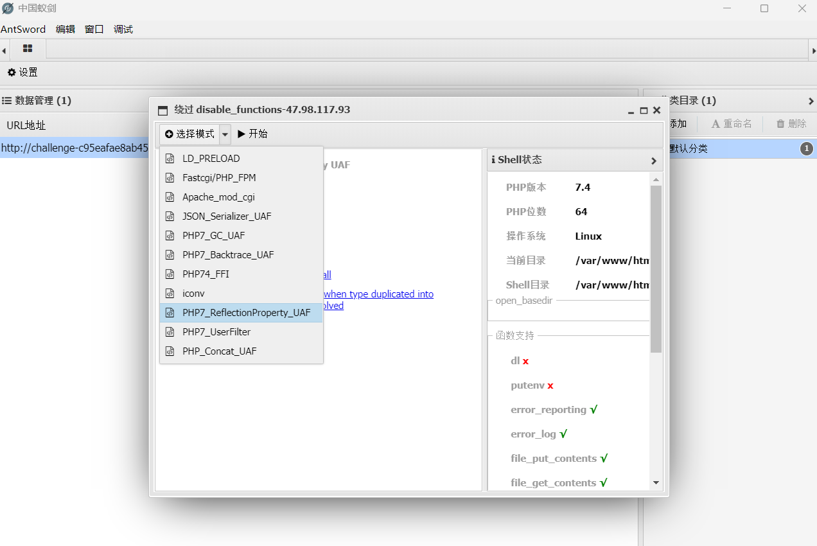Click the plus icon on 选择模式 button
817x546 pixels.
(168, 134)
